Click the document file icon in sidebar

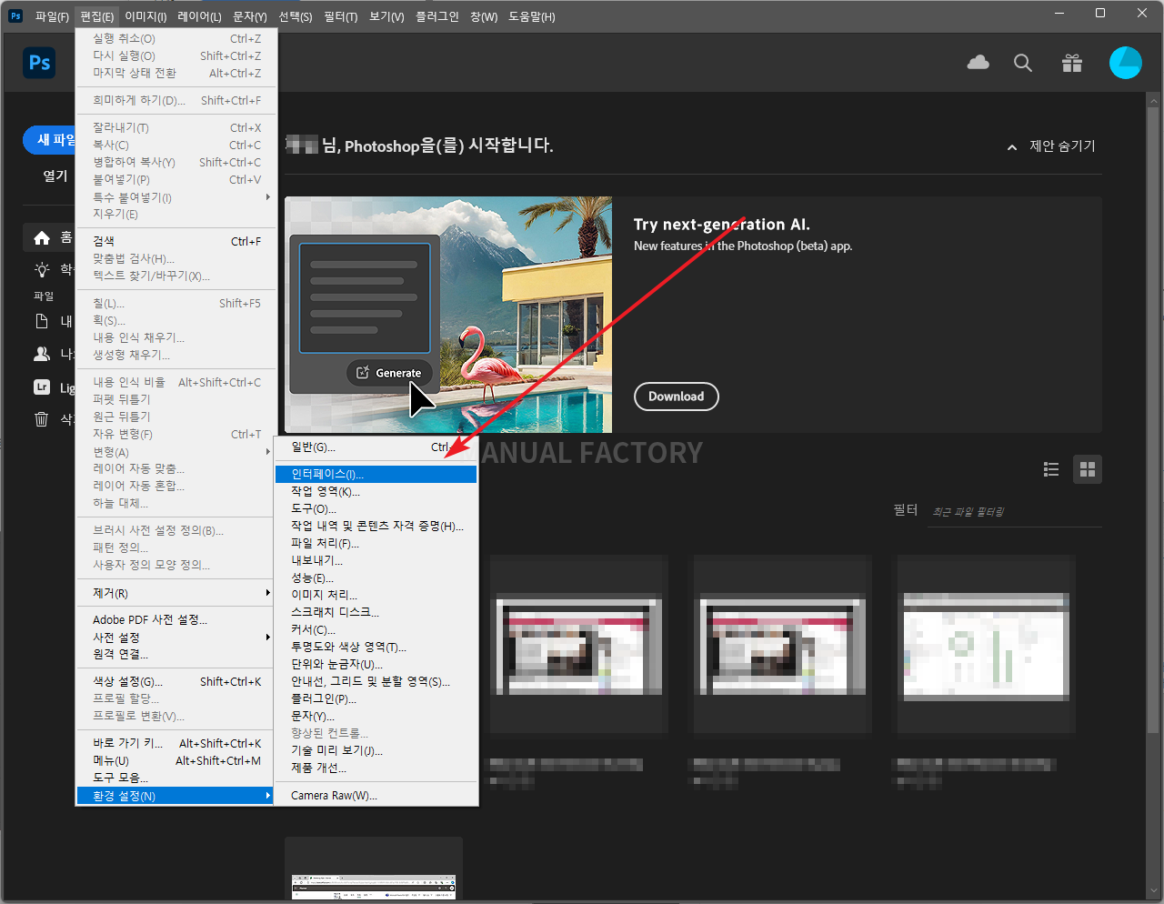(x=42, y=321)
